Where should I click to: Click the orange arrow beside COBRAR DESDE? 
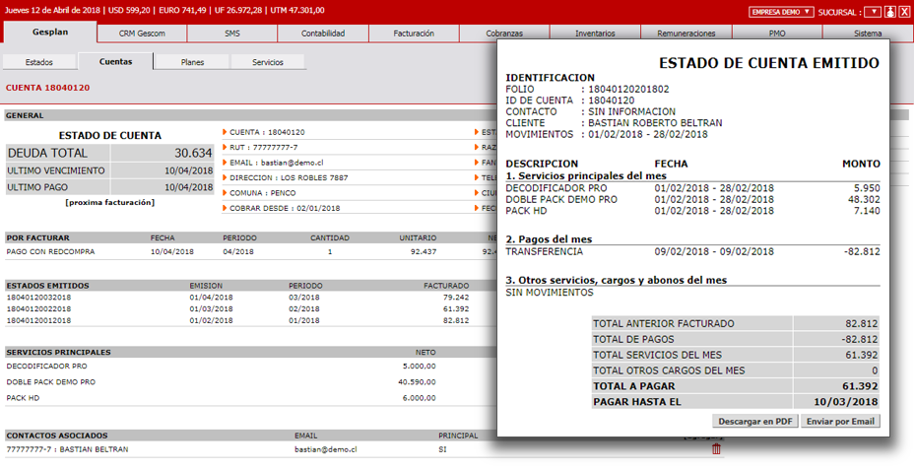(225, 209)
